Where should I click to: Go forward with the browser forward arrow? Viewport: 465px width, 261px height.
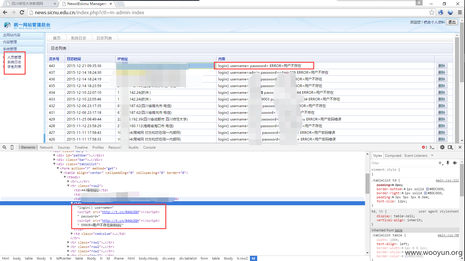13,12
